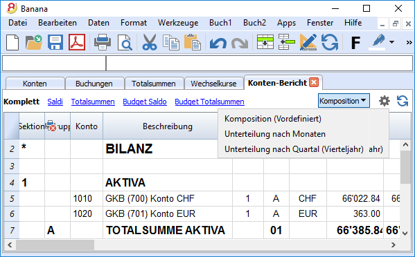The height and width of the screenshot is (257, 415).
Task: Open the report settings gear icon
Action: [385, 101]
